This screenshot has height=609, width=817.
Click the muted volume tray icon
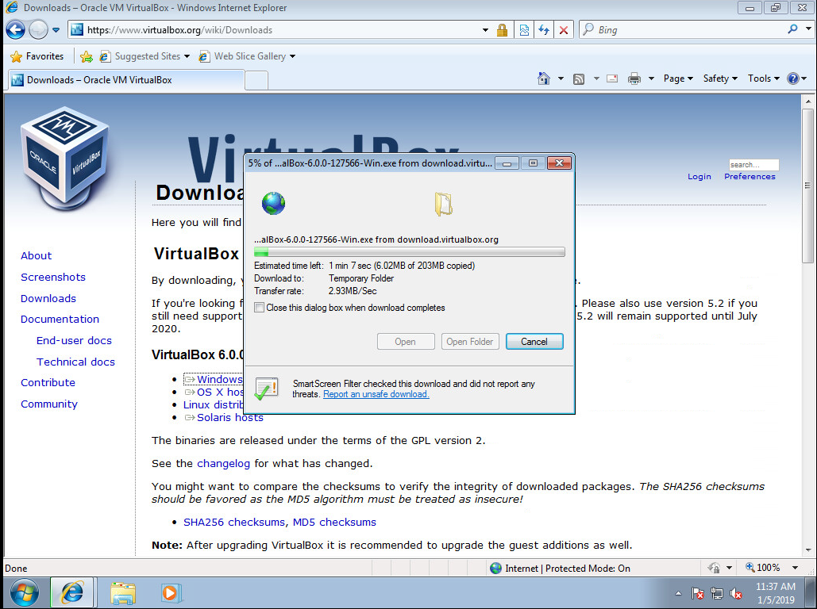736,593
